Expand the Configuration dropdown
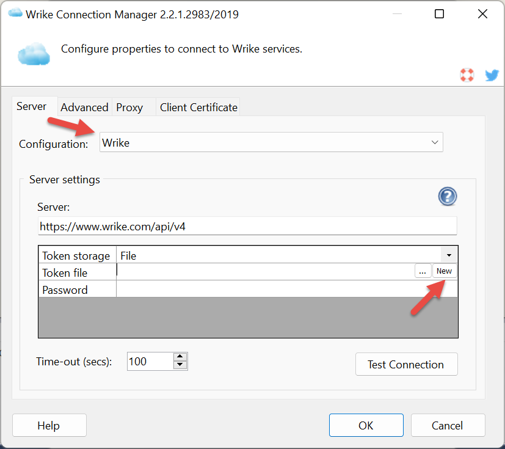The width and height of the screenshot is (505, 449). point(435,143)
